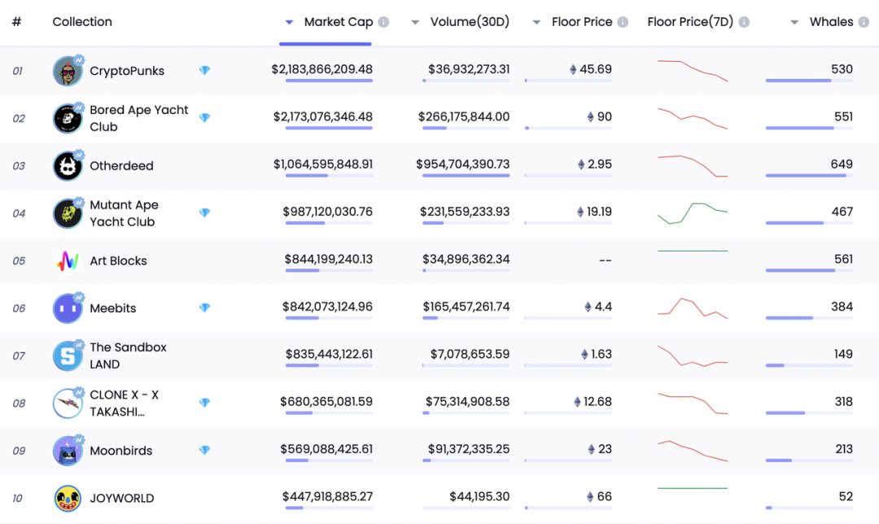This screenshot has width=879, height=524.
Task: Click the blue chip icon beside Mutant Ape Yacht Club
Action: pos(204,212)
